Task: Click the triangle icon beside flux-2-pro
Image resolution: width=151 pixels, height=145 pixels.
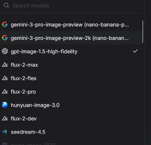Action: pyautogui.click(x=5, y=92)
